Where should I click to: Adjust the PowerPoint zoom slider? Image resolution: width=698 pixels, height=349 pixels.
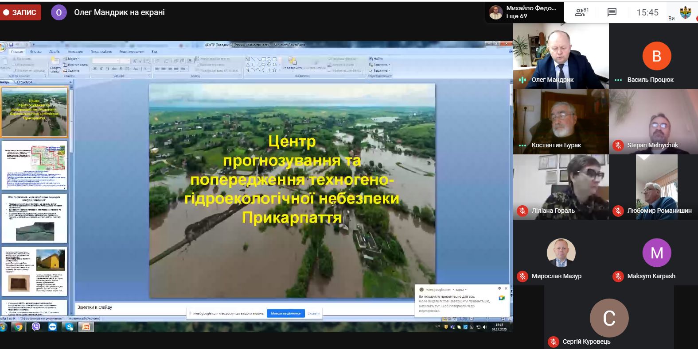click(x=487, y=318)
